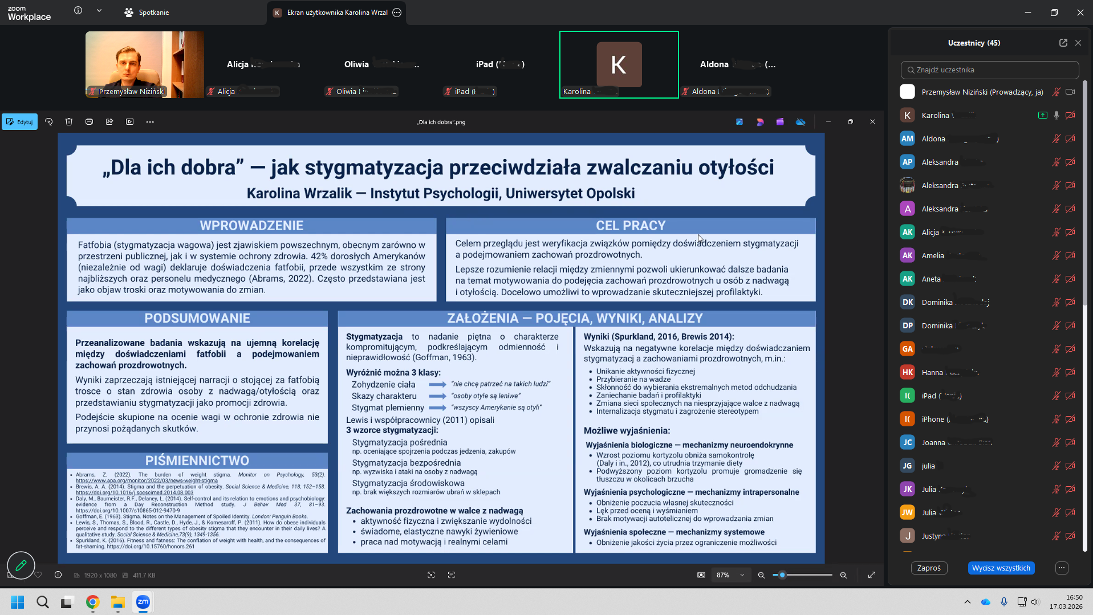Toggle the heart favorite icon for image

(x=38, y=575)
